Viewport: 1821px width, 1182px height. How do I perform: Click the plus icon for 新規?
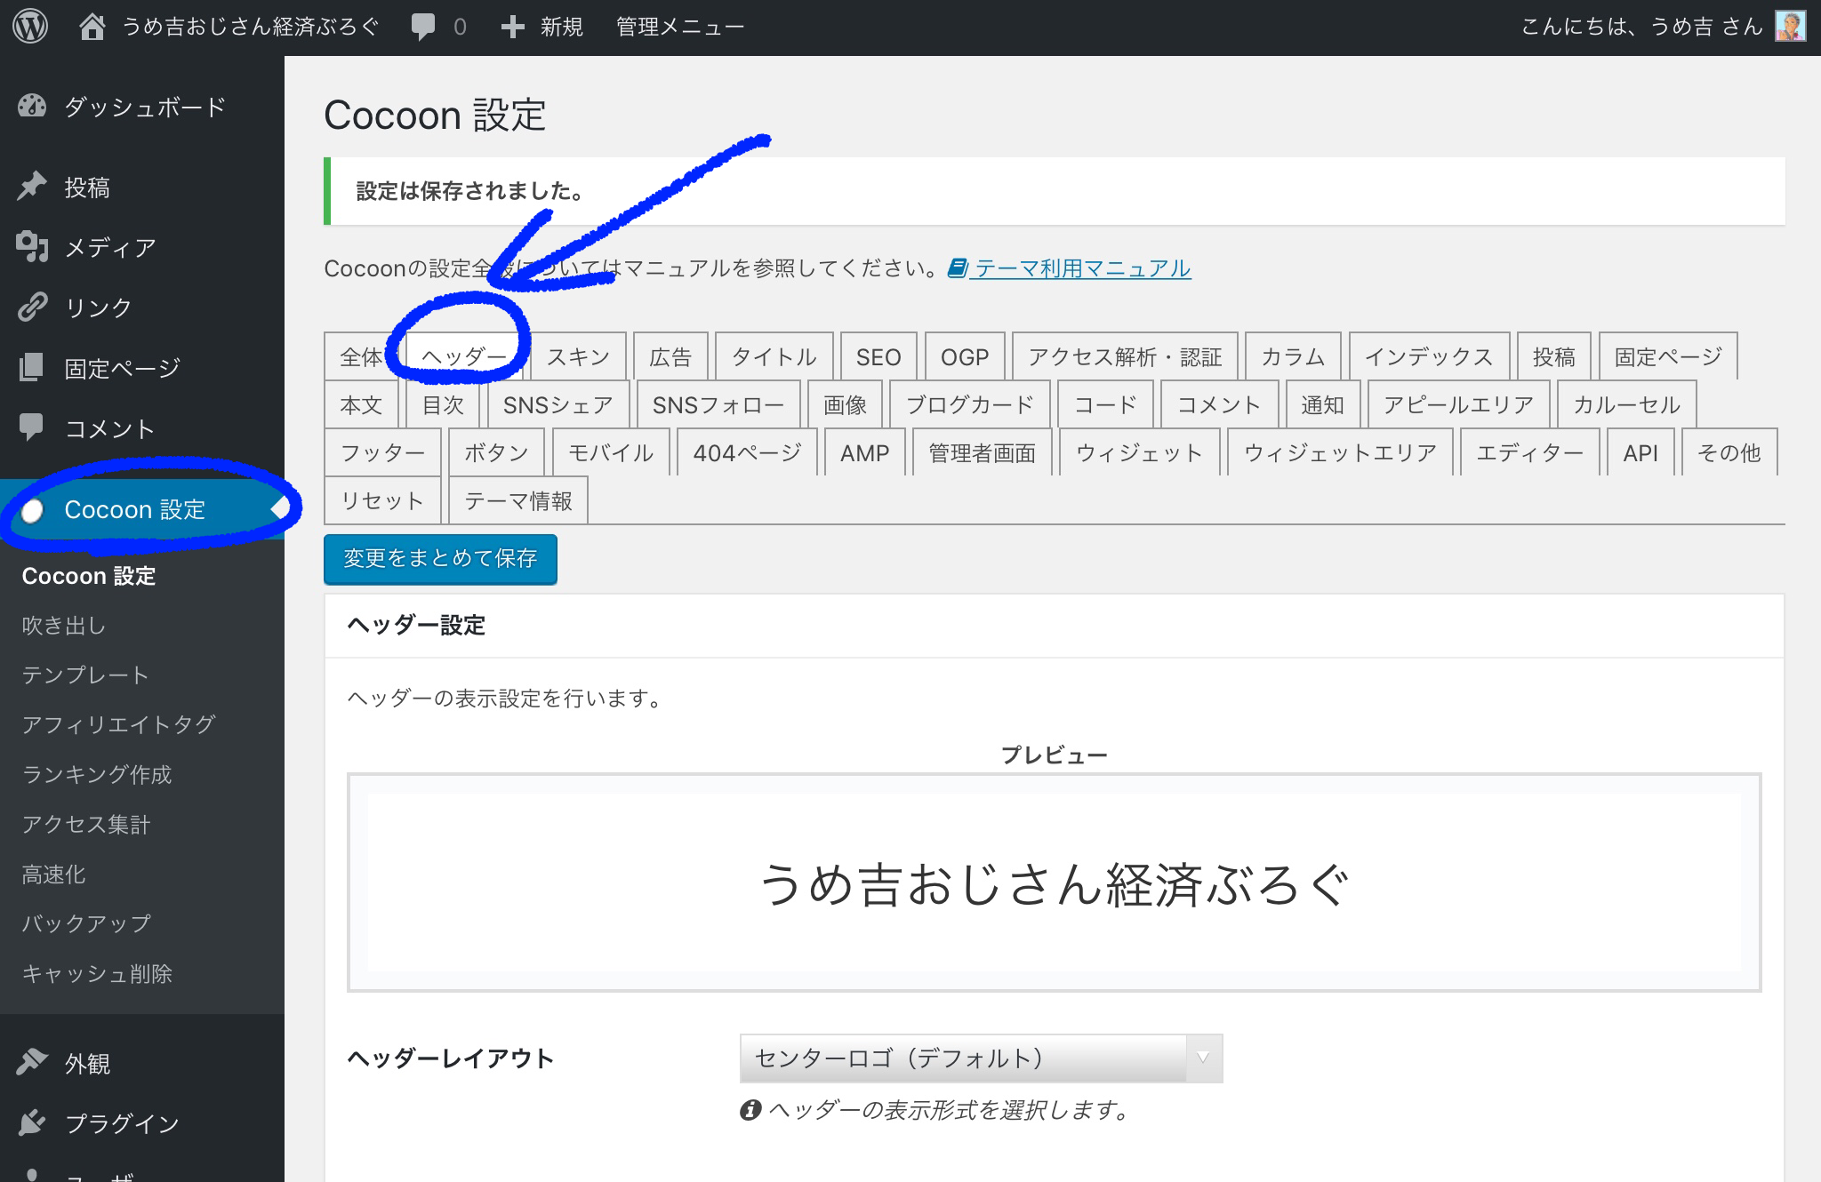coord(512,27)
